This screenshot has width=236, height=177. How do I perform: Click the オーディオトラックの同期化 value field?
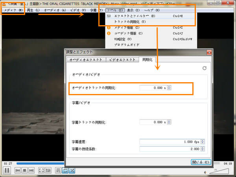pyautogui.click(x=153, y=88)
